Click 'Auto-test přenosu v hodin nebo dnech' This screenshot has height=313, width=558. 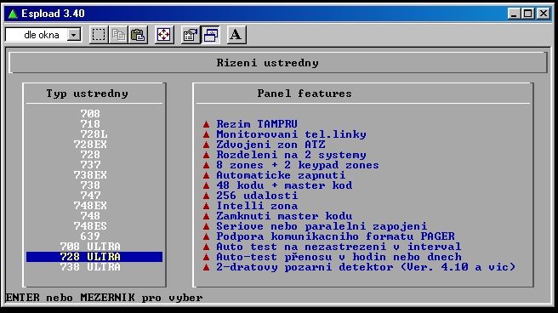[339, 257]
